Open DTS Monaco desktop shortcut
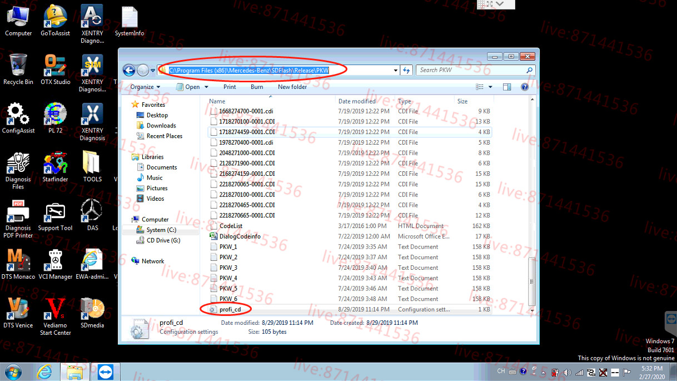 click(x=18, y=264)
